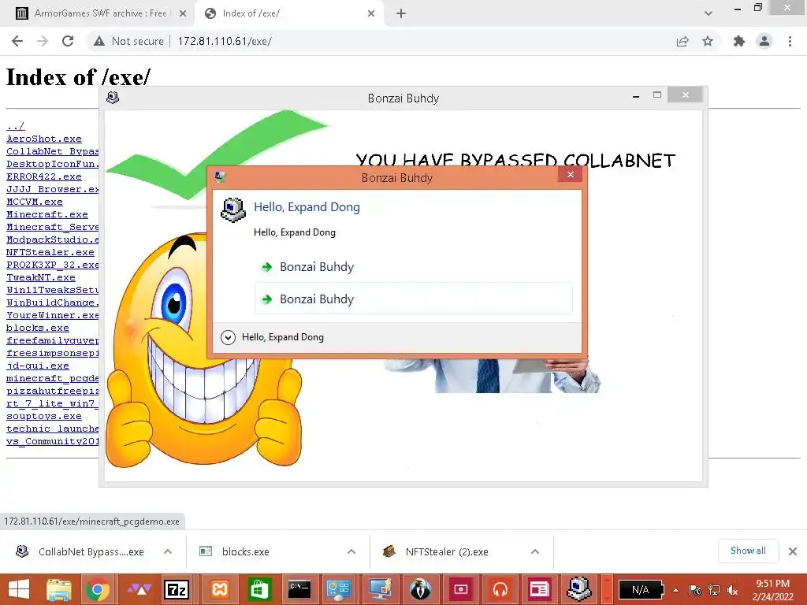Open the NFTStealer (2).exe options chevron
The height and width of the screenshot is (605, 807).
click(x=535, y=551)
